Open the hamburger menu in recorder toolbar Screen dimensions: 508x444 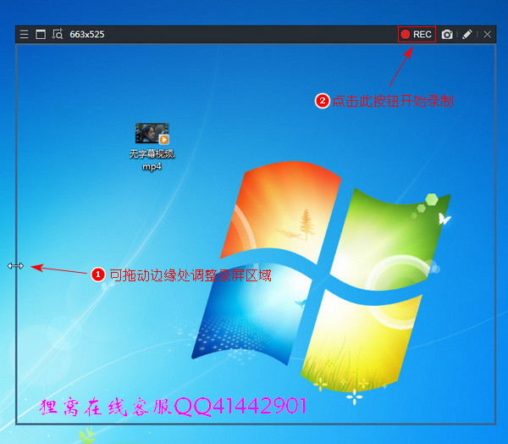point(24,34)
